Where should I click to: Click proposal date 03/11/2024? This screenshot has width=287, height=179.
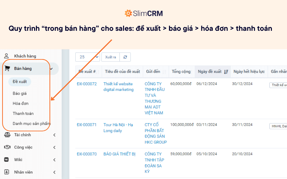(207, 125)
